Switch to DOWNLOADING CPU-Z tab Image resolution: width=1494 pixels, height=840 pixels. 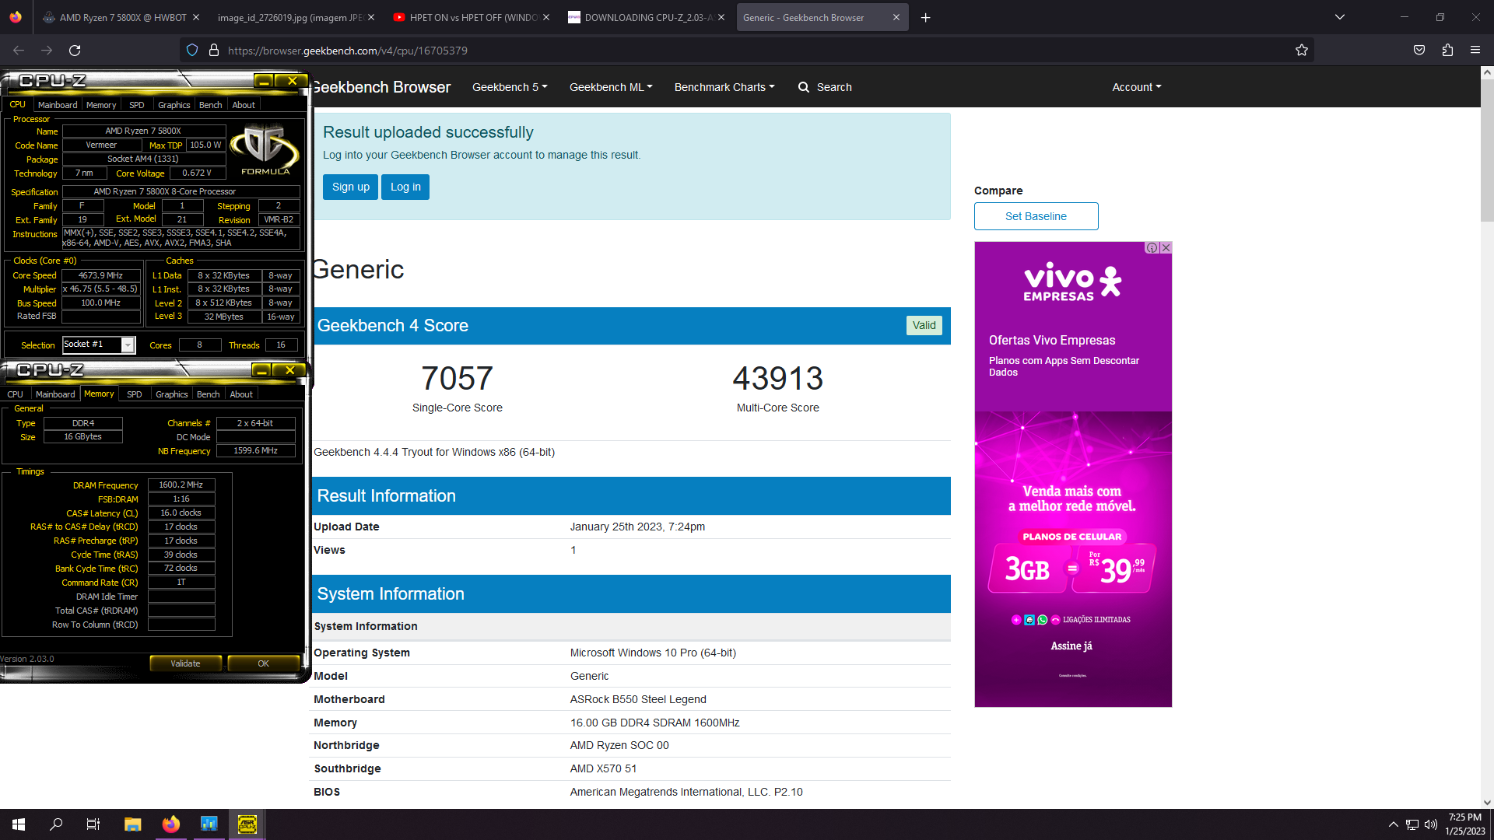point(646,17)
